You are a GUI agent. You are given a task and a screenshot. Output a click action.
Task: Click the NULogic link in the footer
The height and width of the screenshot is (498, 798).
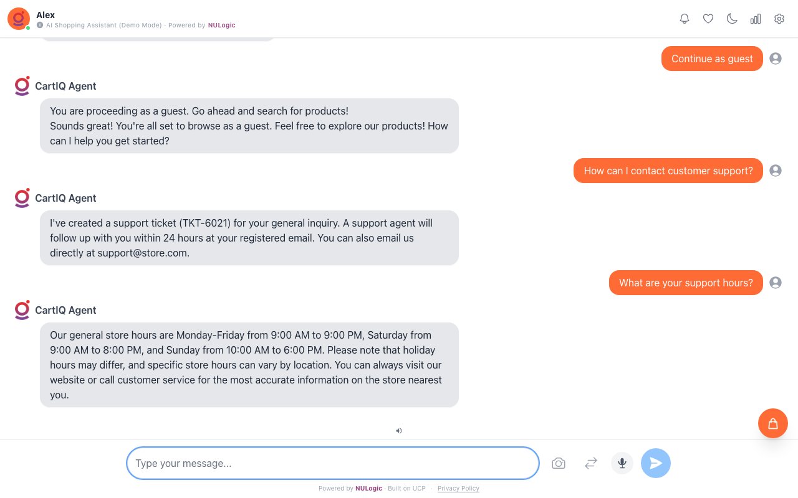368,489
